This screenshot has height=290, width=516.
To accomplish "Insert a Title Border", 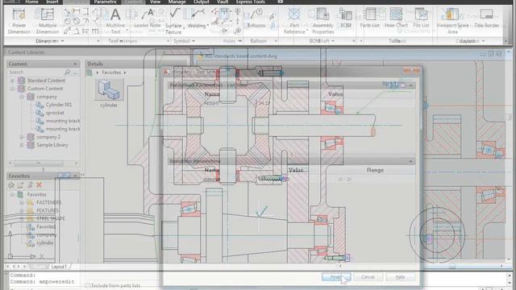I will (x=487, y=18).
